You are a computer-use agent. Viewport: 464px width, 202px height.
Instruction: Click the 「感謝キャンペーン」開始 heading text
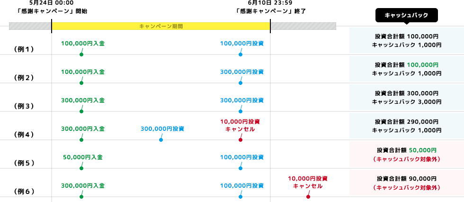(x=51, y=11)
